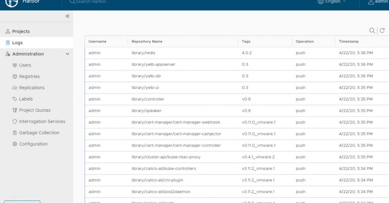This screenshot has width=389, height=203.
Task: Click the Registries cube icon
Action: (x=15, y=77)
